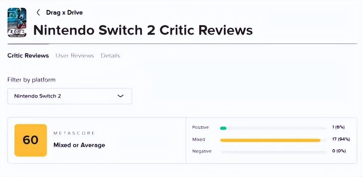Go back via the Drag x Drive link
The width and height of the screenshot is (362, 177).
[65, 13]
